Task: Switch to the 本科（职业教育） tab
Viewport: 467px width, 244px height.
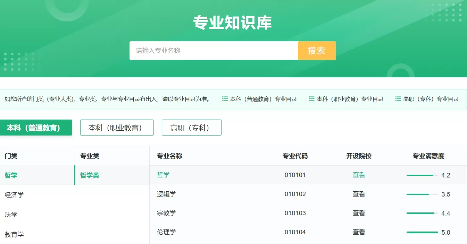Action: [117, 128]
